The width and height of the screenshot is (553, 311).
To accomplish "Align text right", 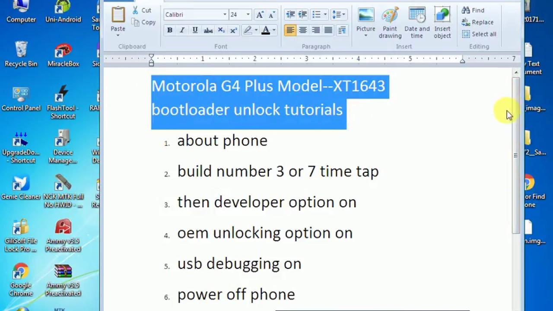I will 316,30.
